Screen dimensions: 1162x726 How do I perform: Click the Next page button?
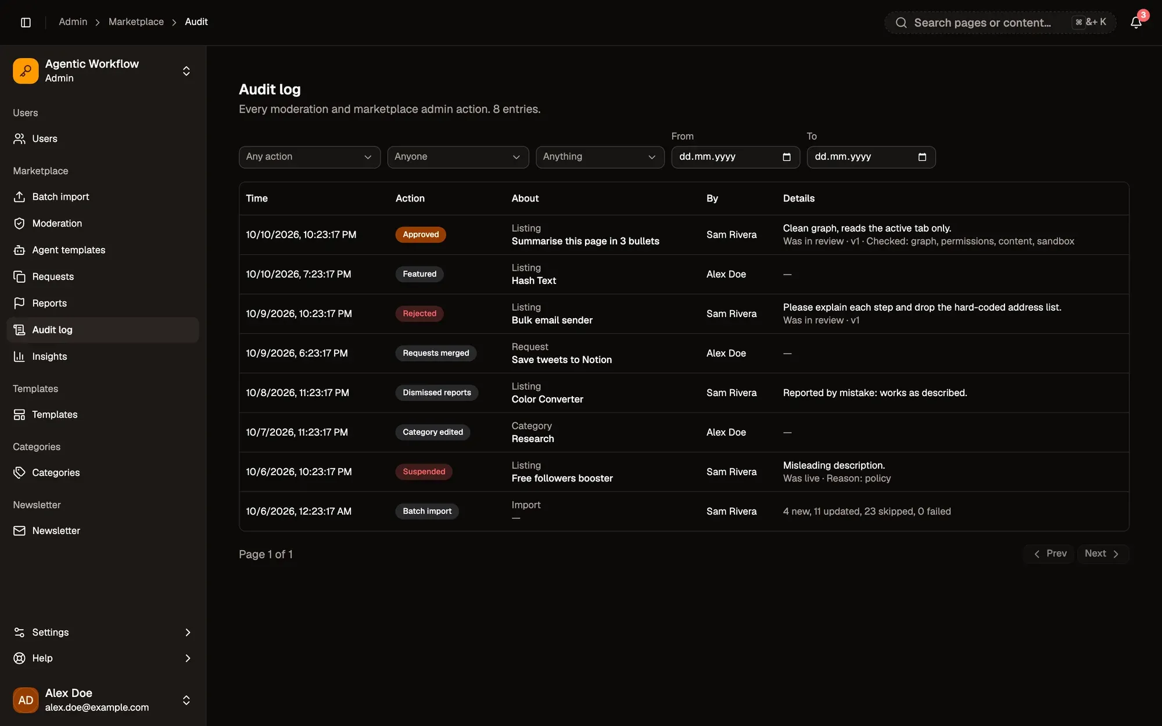(x=1102, y=554)
